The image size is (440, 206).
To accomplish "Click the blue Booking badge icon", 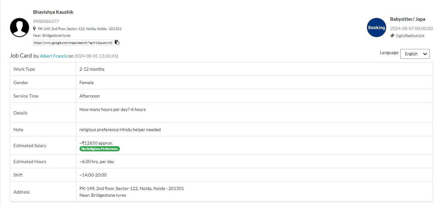I will (x=376, y=28).
